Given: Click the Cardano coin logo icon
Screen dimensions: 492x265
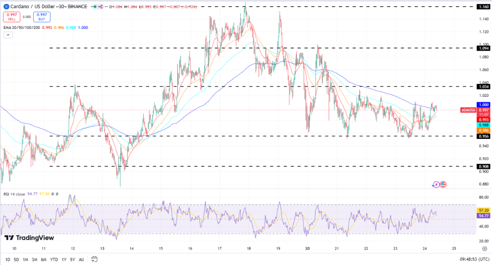Looking at the screenshot, I should pyautogui.click(x=5, y=7).
